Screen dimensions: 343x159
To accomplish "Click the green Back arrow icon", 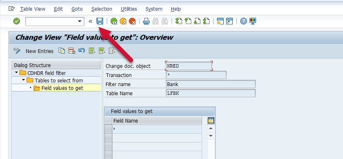I will (114, 21).
